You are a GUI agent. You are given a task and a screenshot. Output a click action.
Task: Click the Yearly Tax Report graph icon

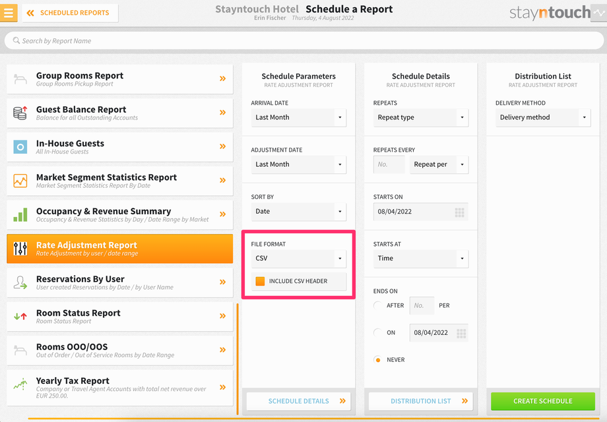click(20, 384)
